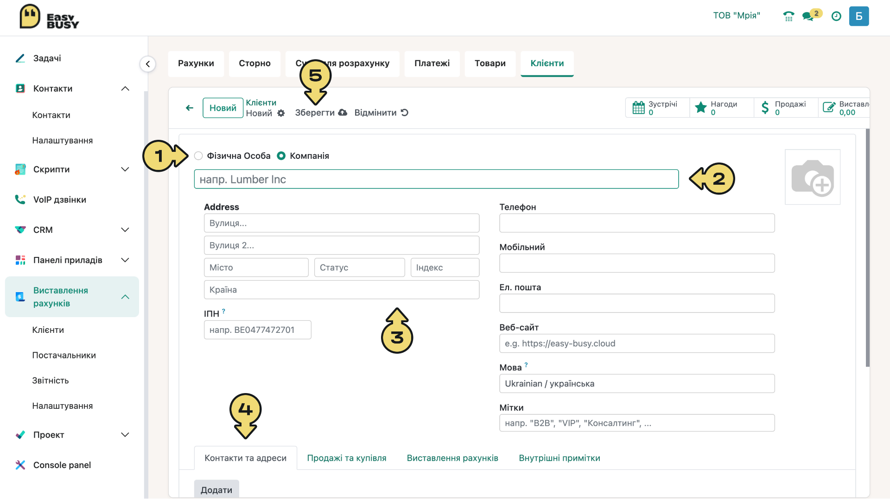
Task: Open the Контакти та адреси tab
Action: (246, 458)
